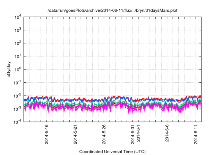Viewport: 222px width, 155px height.
Task: Click the 2014-5-21 date tick label
Action: click(76, 135)
